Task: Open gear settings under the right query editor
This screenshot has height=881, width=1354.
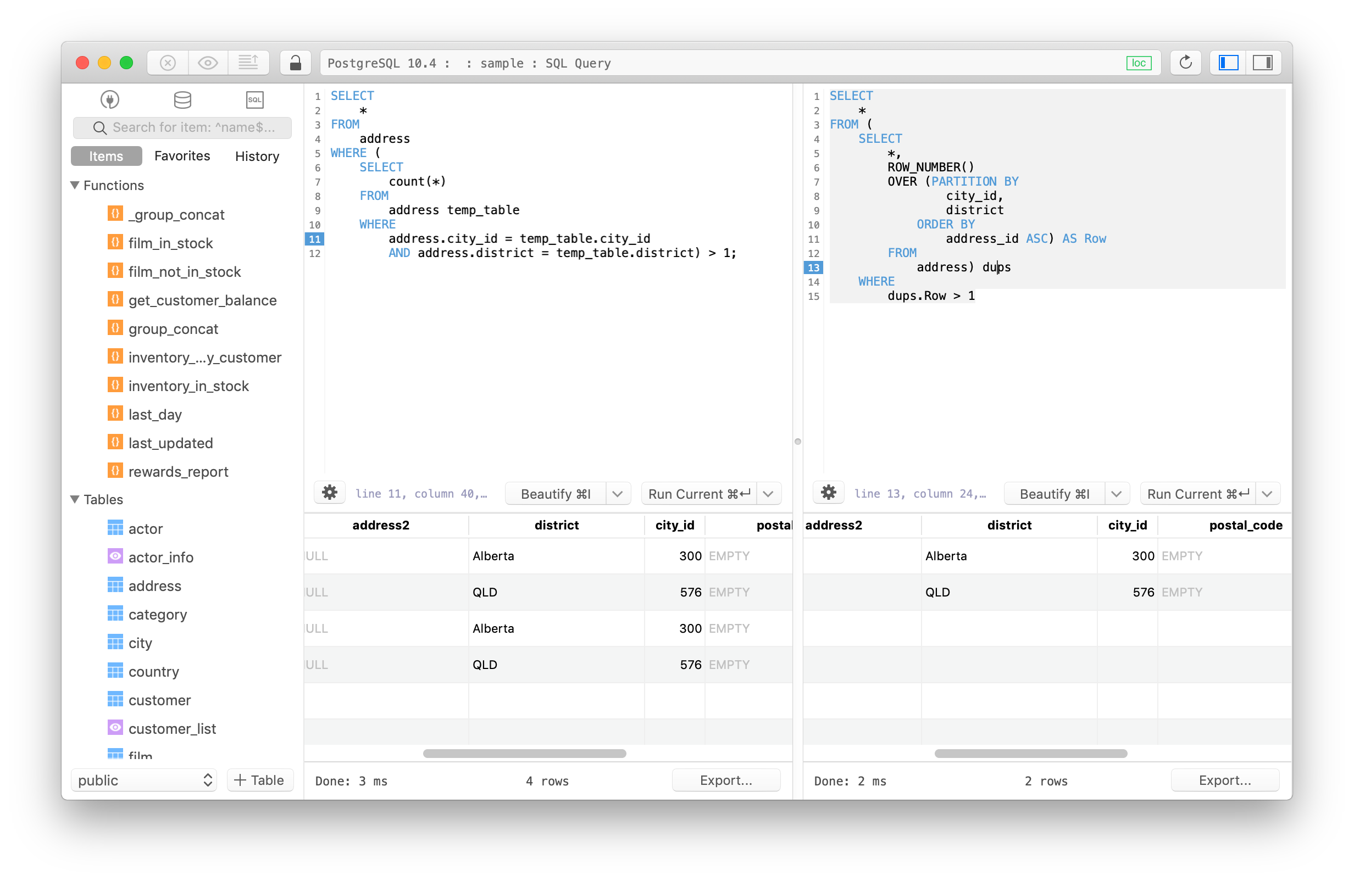Action: pyautogui.click(x=829, y=493)
